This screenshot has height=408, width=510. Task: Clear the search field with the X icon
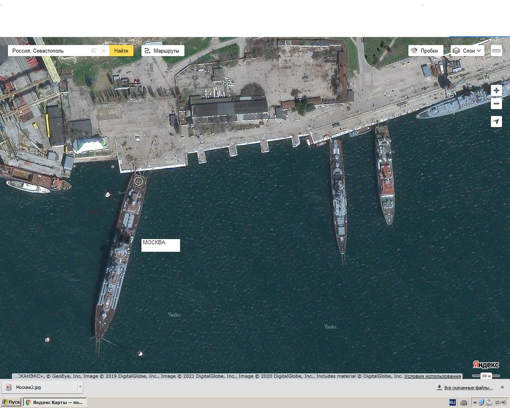(104, 51)
